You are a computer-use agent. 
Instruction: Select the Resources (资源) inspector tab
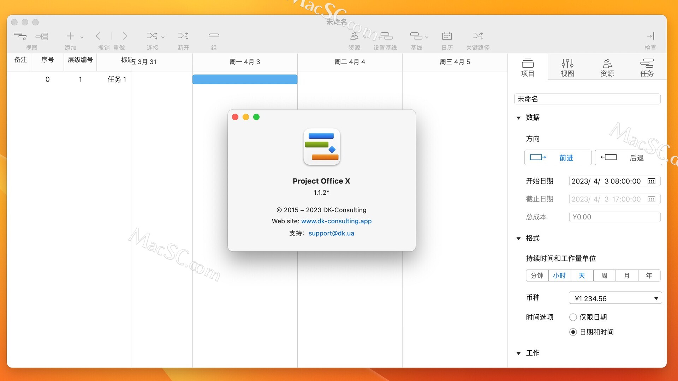(607, 68)
